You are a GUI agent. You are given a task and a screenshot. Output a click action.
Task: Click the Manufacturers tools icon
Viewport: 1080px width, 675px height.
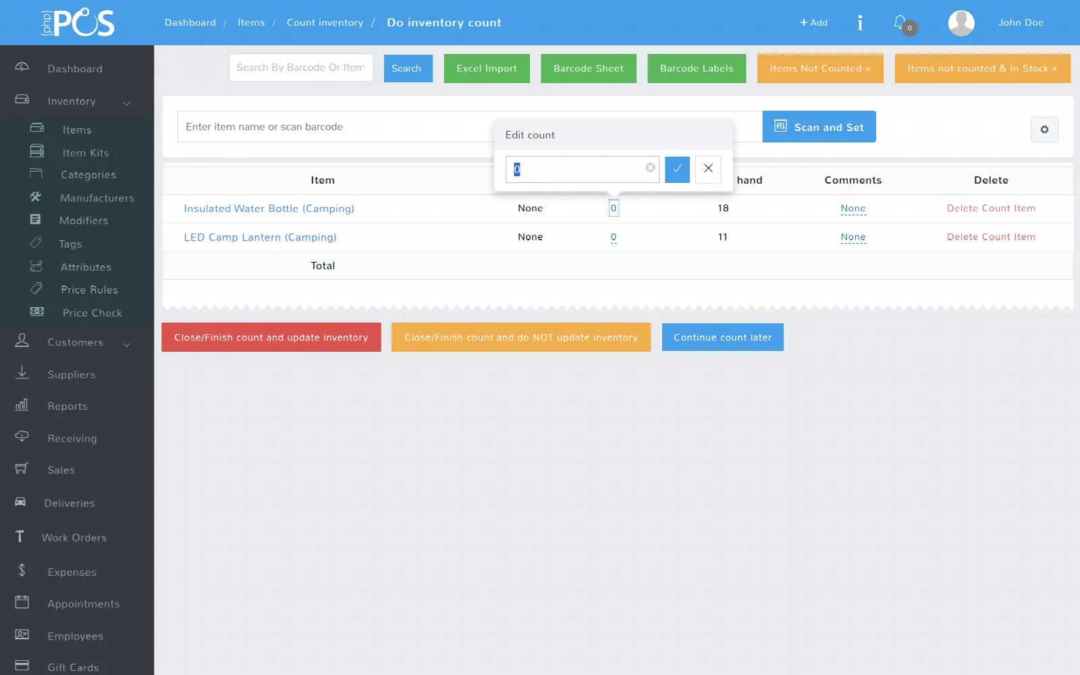pyautogui.click(x=36, y=196)
